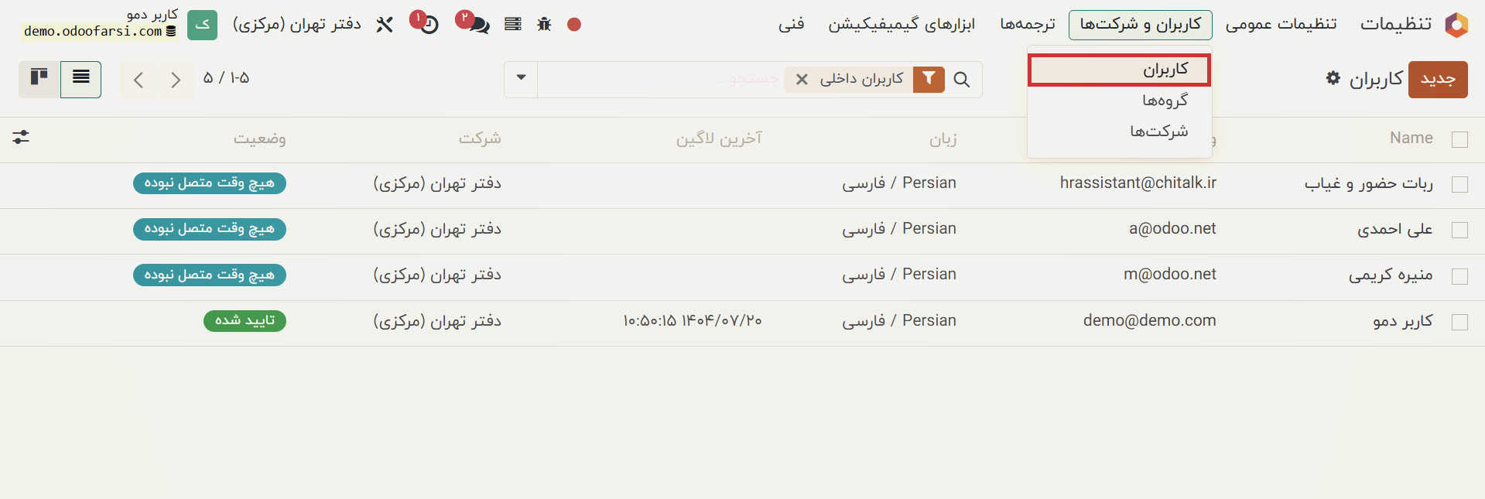Open the ترجمه‌ها menu
The image size is (1485, 499).
1027,24
